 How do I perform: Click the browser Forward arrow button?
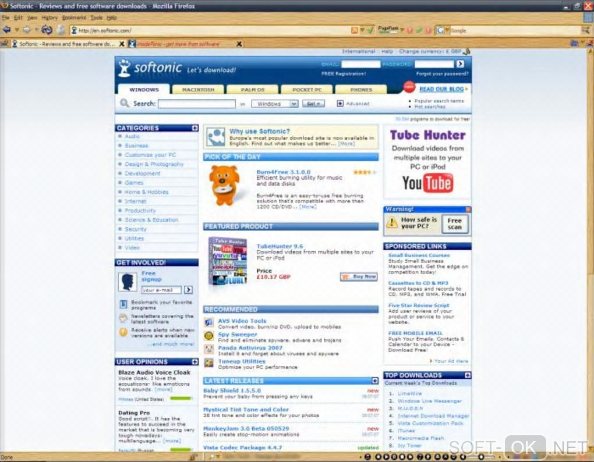coord(27,30)
